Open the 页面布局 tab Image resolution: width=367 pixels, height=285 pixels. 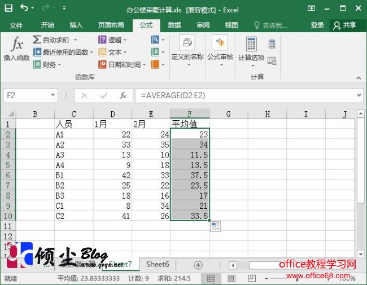pos(111,25)
